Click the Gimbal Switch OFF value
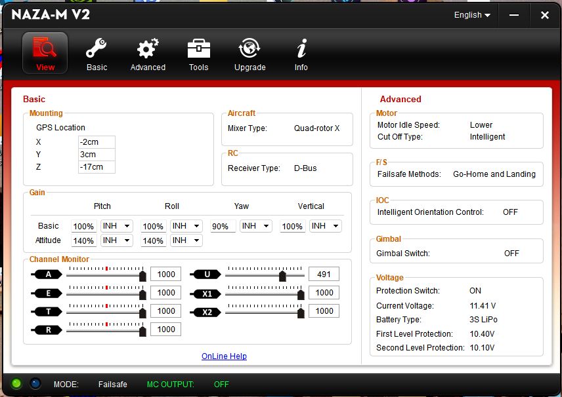This screenshot has height=397, width=562. (x=511, y=254)
